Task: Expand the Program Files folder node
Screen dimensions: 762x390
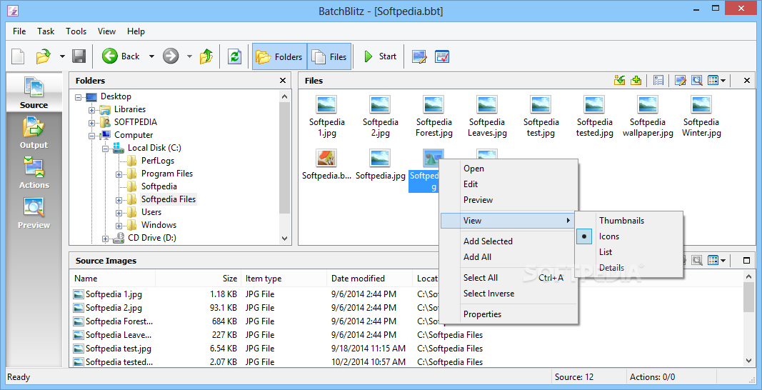Action: [119, 174]
